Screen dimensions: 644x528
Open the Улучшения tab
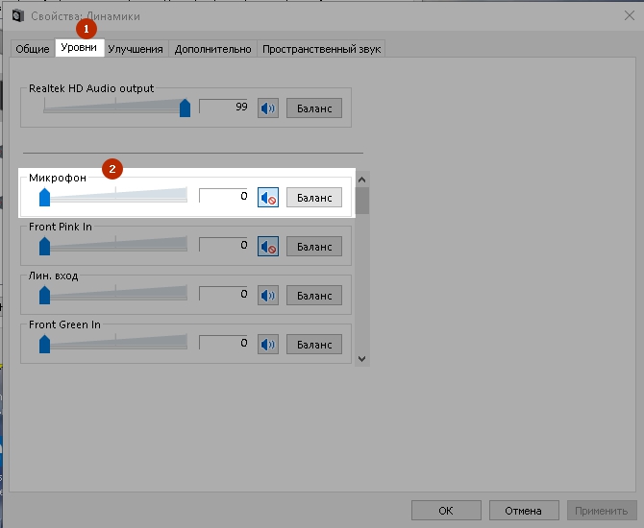(x=136, y=49)
